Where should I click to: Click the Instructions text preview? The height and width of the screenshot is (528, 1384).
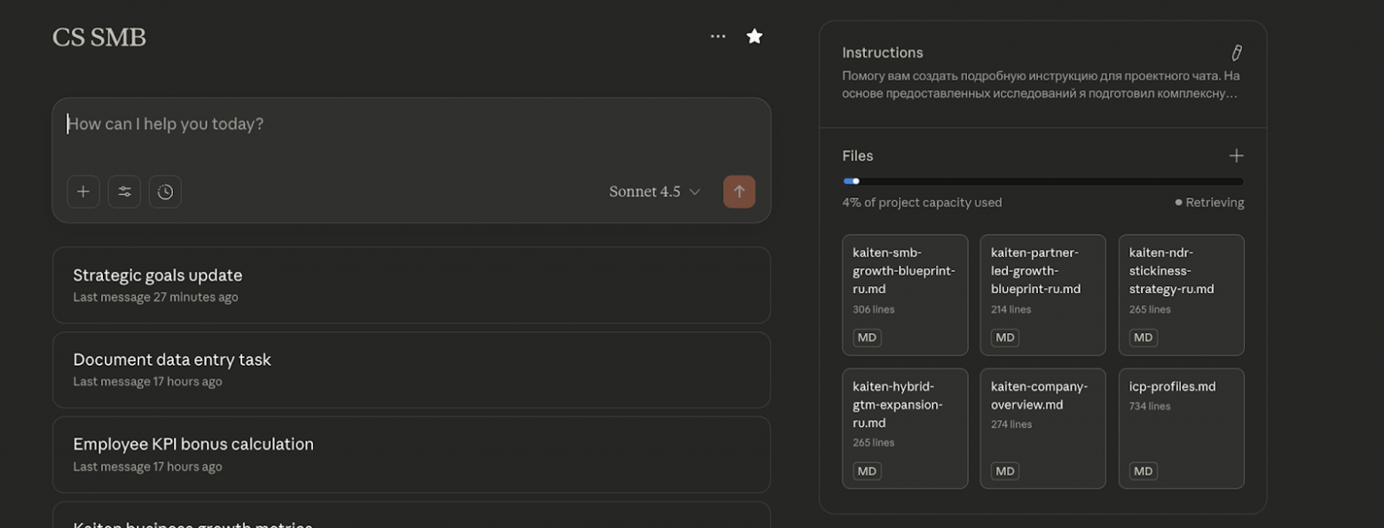point(1040,84)
